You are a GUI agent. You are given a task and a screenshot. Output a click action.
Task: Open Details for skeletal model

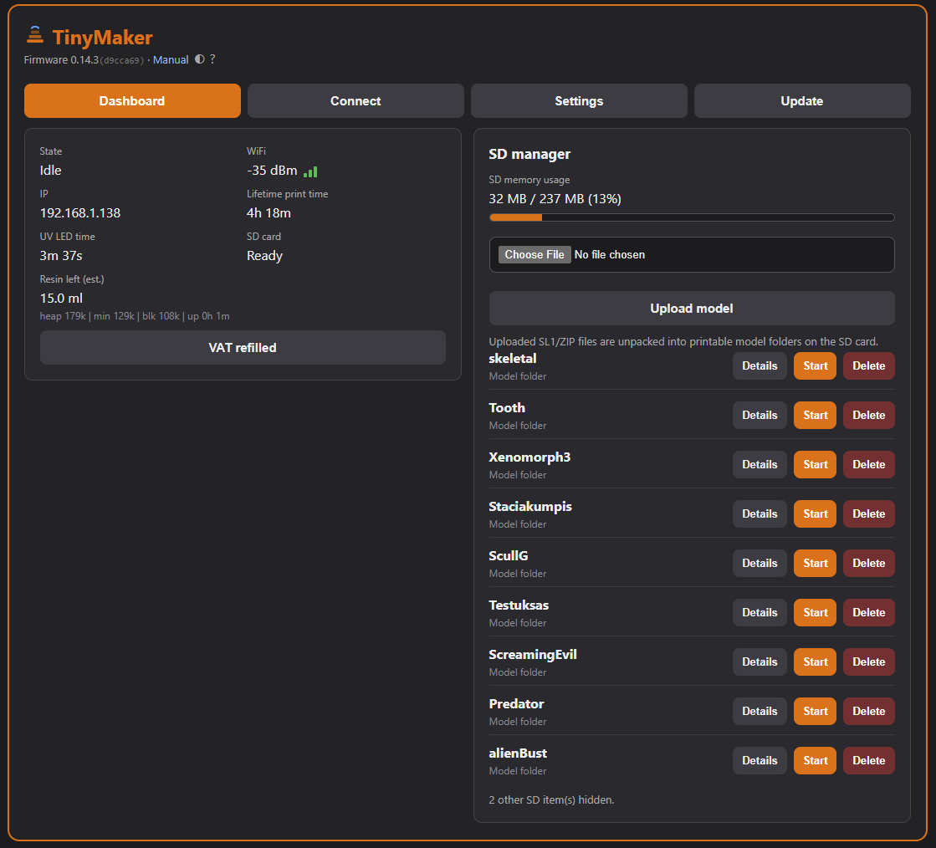coord(760,365)
